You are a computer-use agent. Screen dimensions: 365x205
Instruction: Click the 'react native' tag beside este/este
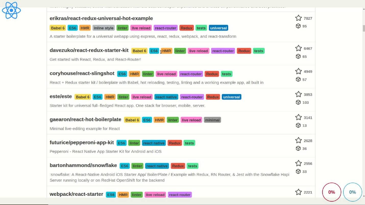(166, 97)
